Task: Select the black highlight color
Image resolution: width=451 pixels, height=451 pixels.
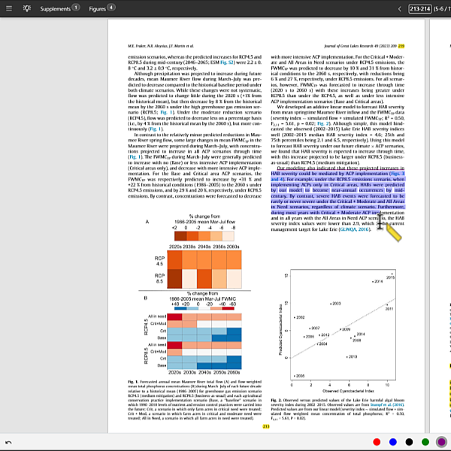Action: coord(409,442)
